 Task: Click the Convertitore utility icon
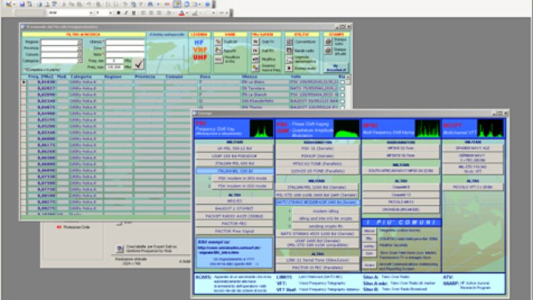(289, 42)
